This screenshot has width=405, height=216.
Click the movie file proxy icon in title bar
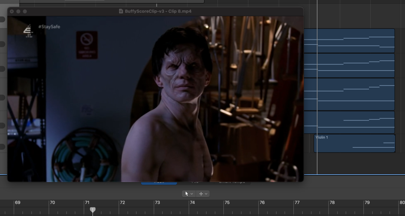(121, 11)
